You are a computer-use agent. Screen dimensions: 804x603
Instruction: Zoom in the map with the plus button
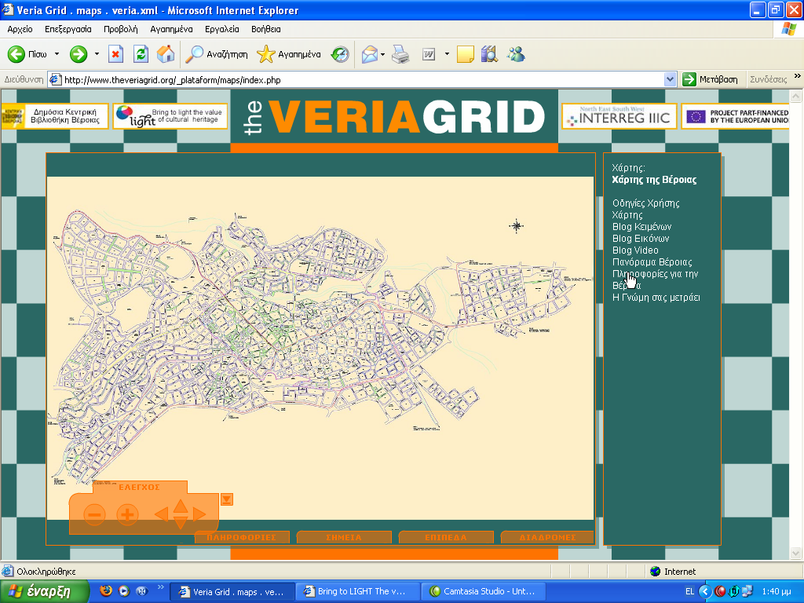[x=128, y=514]
